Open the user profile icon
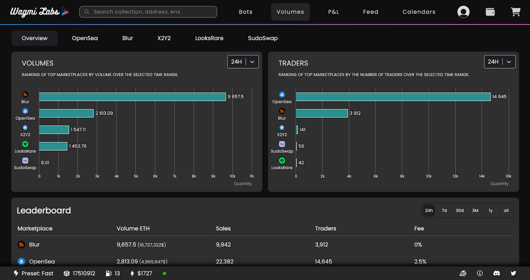 point(463,12)
